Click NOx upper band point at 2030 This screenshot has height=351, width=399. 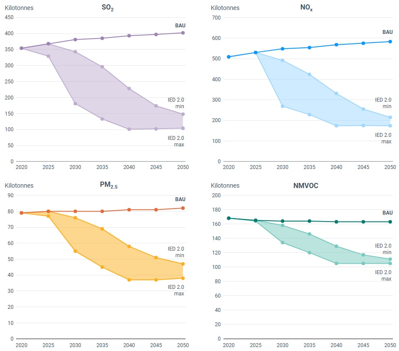click(283, 60)
